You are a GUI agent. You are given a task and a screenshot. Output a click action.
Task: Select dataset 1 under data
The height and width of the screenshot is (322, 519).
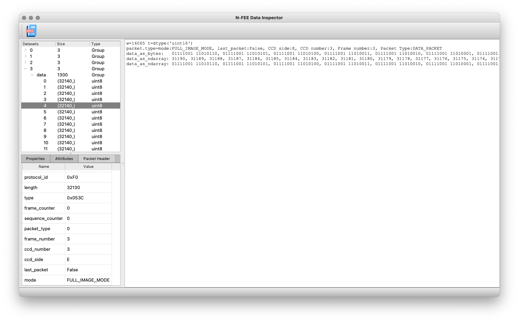pyautogui.click(x=71, y=87)
